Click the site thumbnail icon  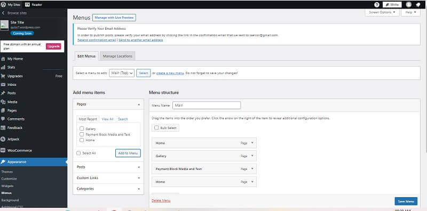pos(4,26)
